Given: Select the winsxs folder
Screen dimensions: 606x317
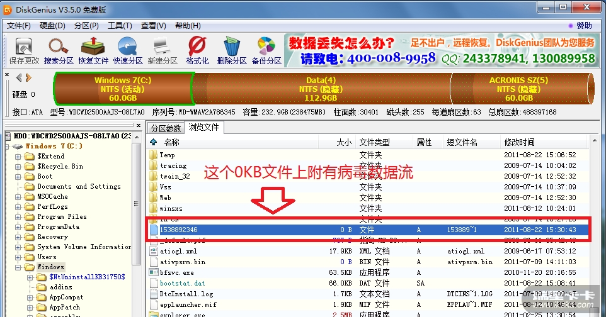Looking at the screenshot, I should [x=171, y=208].
